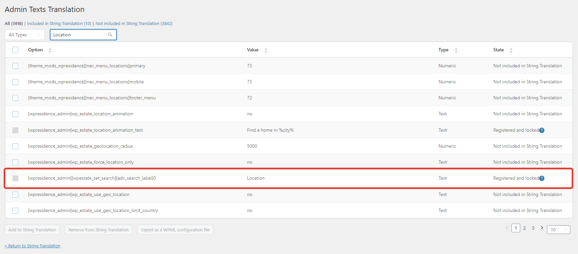Sort table by Type column arrows
The height and width of the screenshot is (254, 578).
point(456,50)
